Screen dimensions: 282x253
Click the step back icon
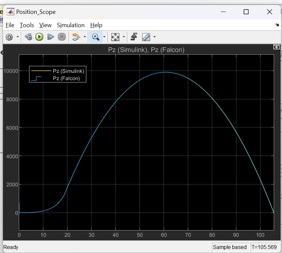click(x=28, y=37)
